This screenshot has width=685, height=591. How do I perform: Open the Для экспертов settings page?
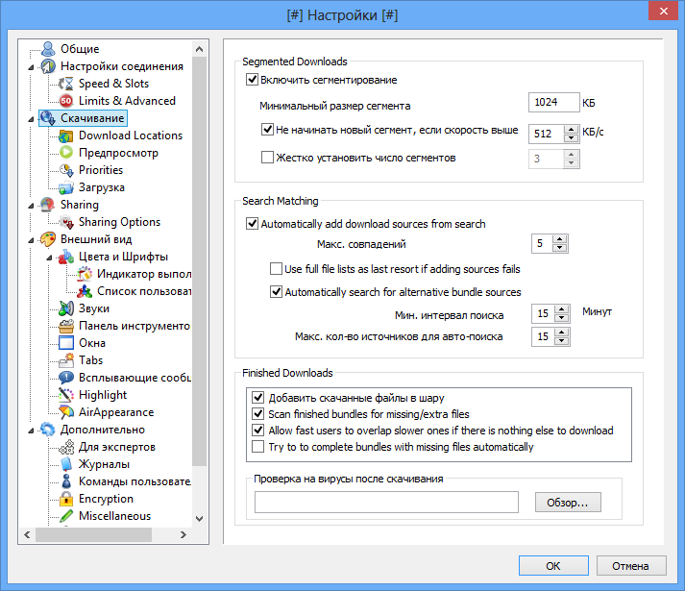click(x=117, y=447)
